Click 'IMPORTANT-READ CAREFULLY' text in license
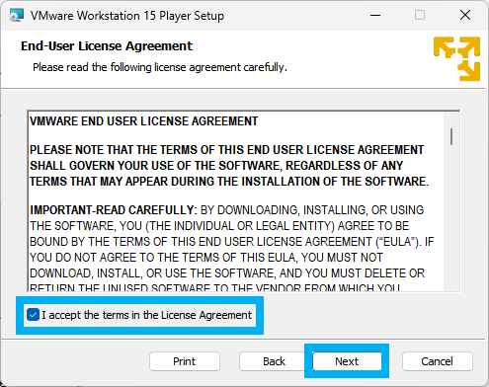Viewport: 489px width, 387px height. click(x=113, y=210)
